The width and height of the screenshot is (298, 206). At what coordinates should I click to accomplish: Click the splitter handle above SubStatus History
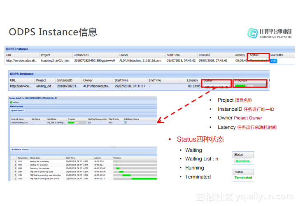[x=113, y=147]
